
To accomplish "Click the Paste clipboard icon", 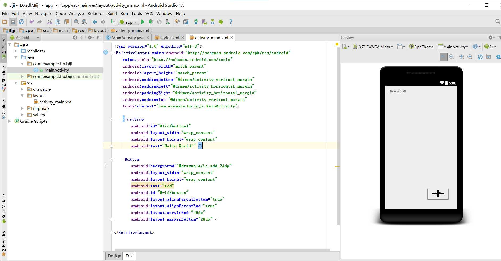I will (x=66, y=22).
